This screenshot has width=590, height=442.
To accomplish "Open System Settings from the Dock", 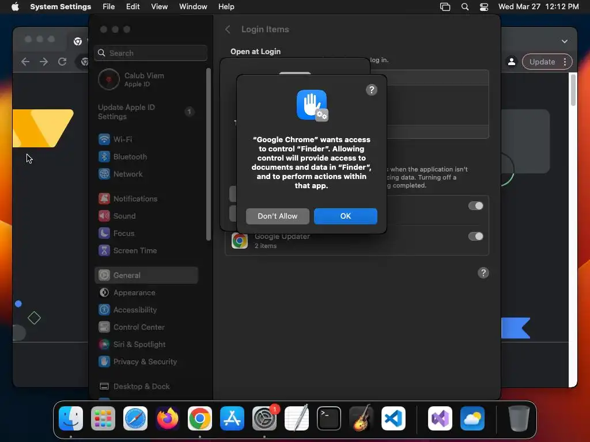I will pyautogui.click(x=264, y=418).
